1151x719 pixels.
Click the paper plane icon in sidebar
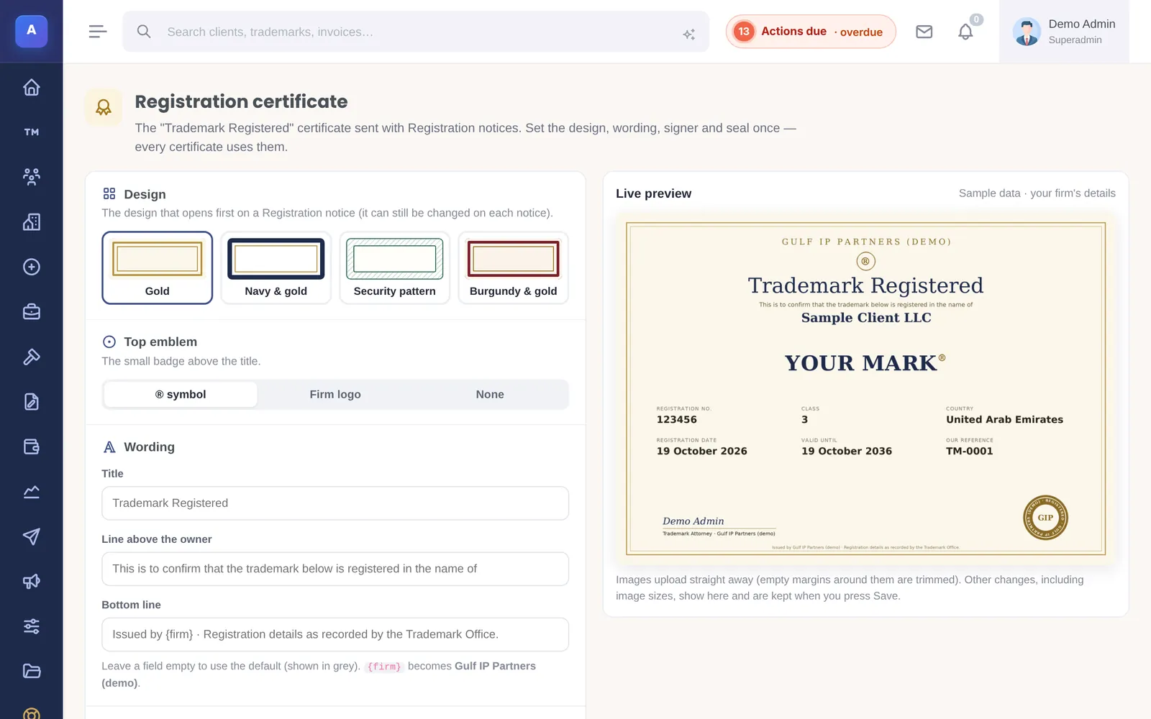32,536
